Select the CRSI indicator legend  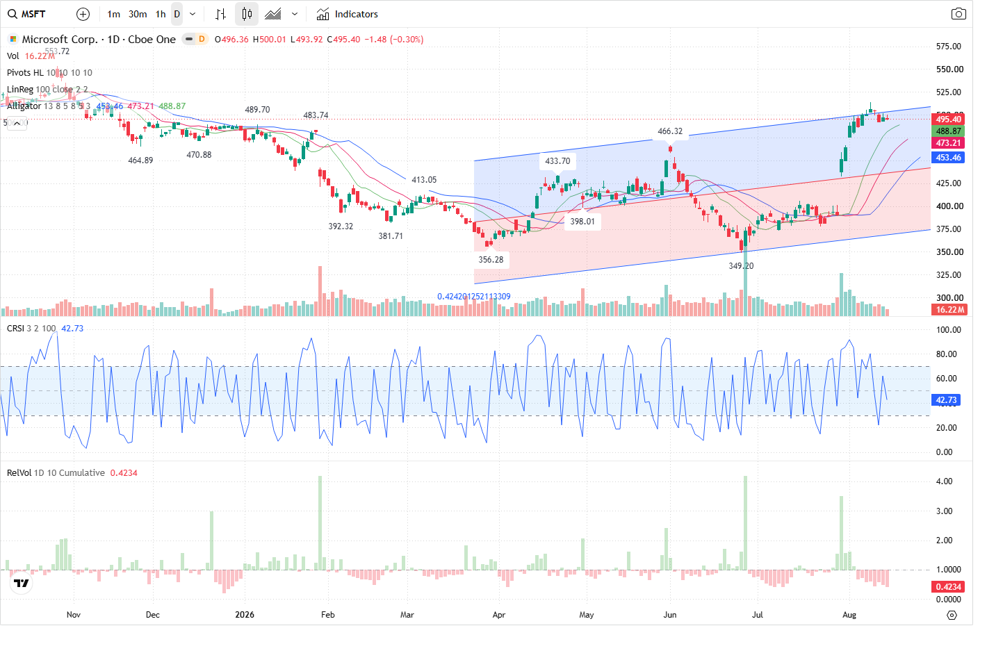31,328
